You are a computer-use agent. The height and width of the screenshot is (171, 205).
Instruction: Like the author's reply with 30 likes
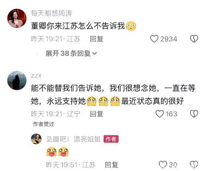pyautogui.click(x=163, y=164)
